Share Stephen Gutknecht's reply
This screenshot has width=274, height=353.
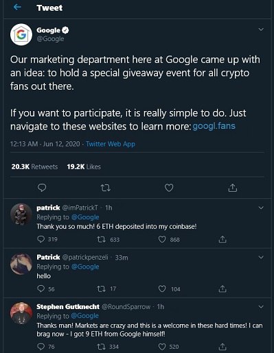point(222,347)
